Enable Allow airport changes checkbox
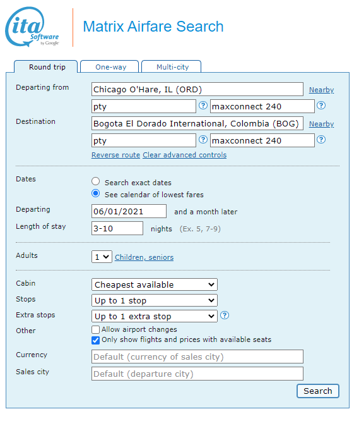Screen dimensions: 359x421 coord(95,329)
